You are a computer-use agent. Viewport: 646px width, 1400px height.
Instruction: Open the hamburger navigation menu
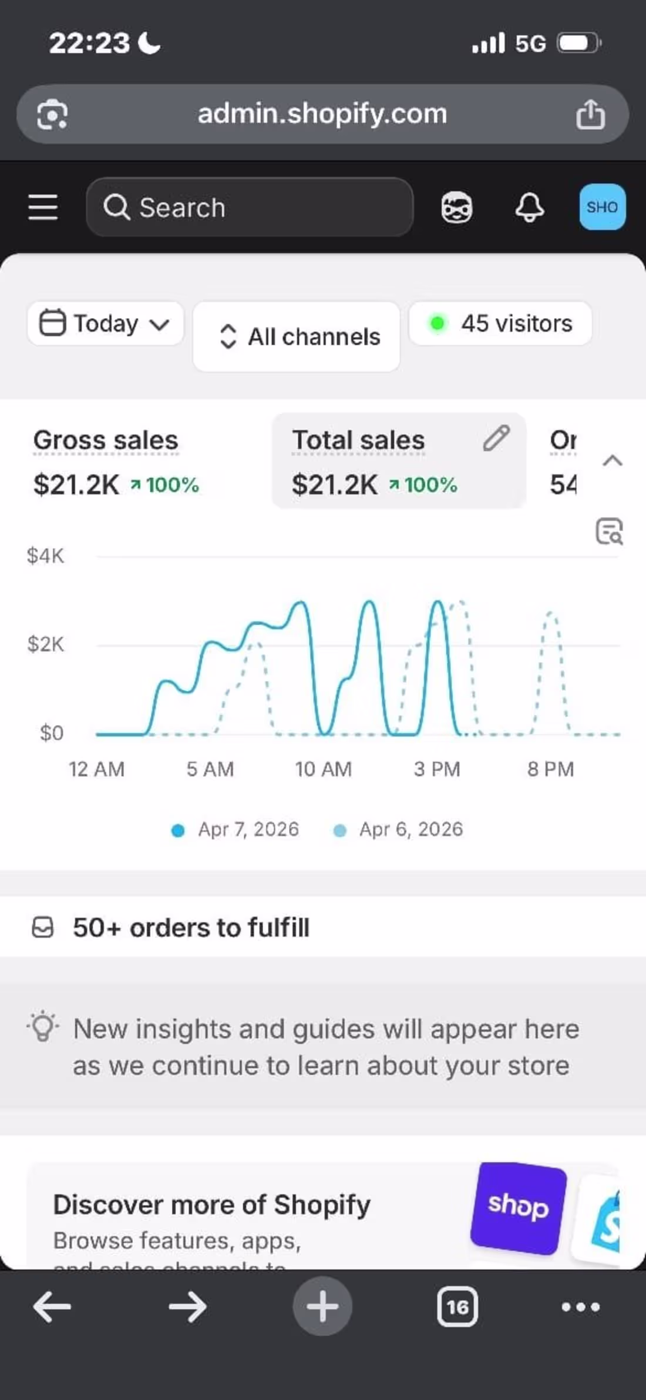click(43, 208)
